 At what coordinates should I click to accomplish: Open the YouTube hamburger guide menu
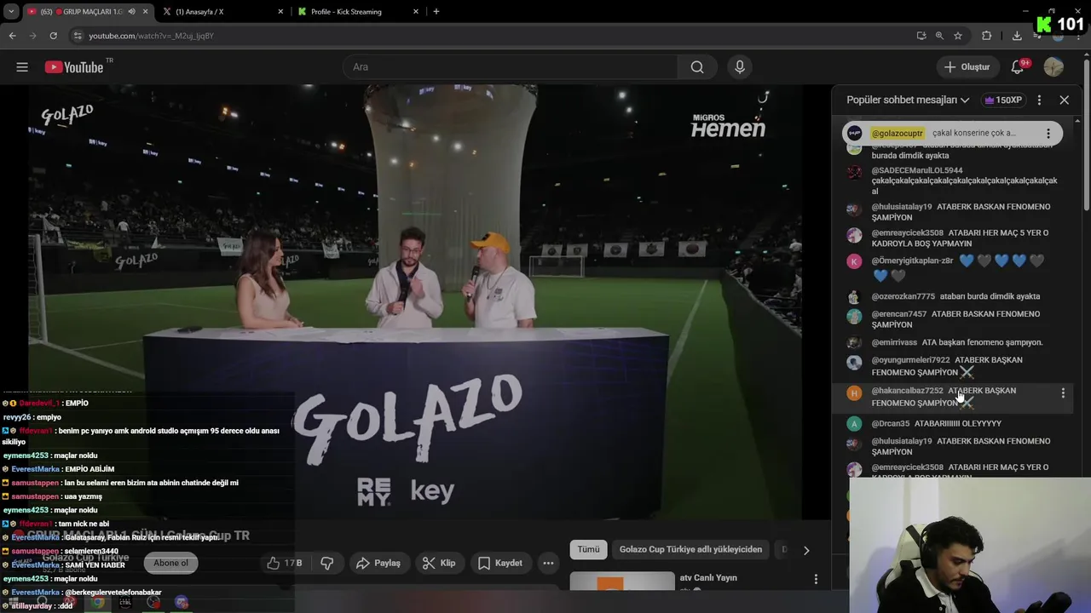pyautogui.click(x=22, y=67)
